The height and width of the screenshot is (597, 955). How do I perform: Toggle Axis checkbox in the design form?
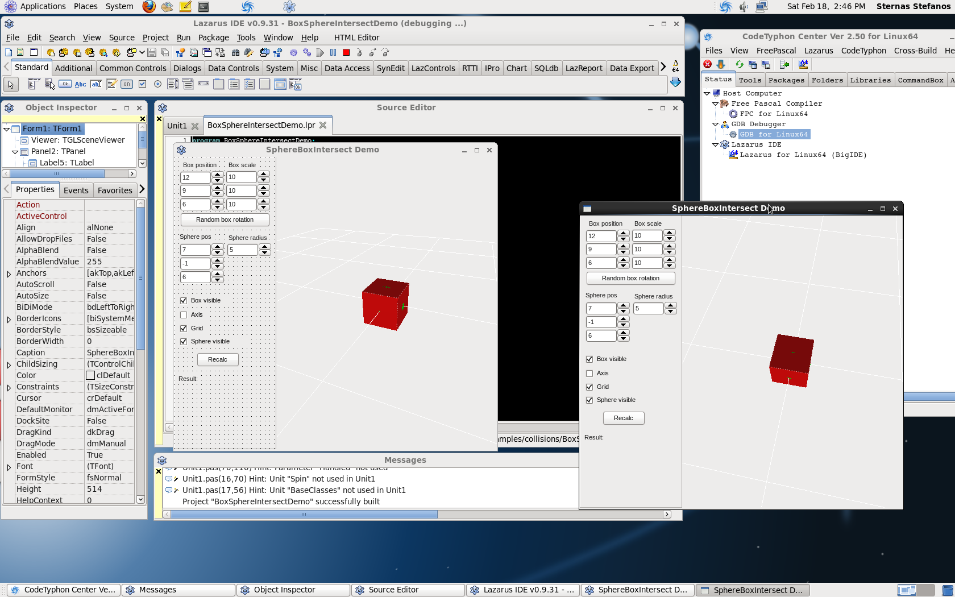coord(184,315)
